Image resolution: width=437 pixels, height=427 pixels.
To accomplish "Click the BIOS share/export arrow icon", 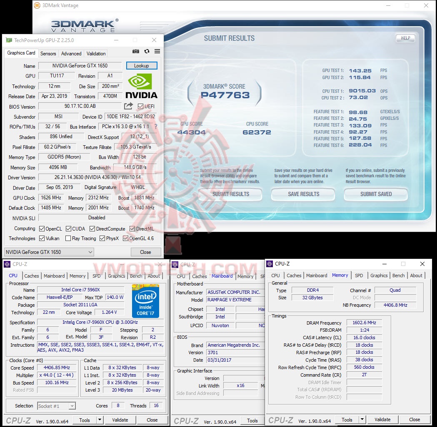I will [x=128, y=106].
